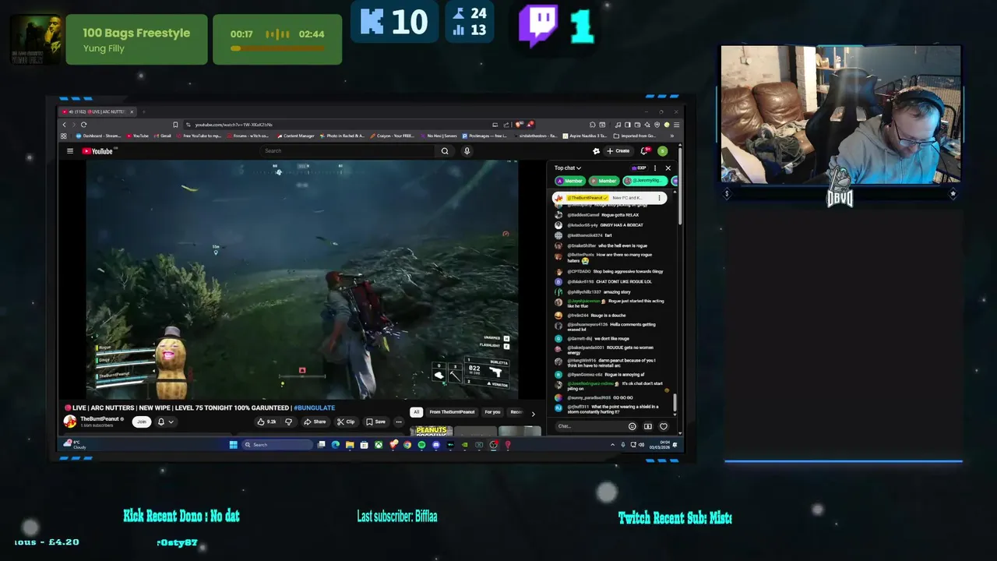Dislike the video with thumbs down

288,422
